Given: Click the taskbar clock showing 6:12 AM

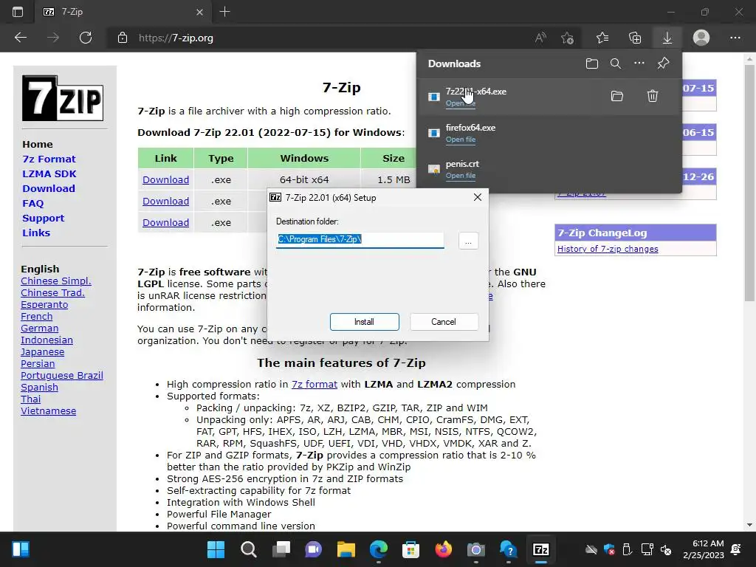Looking at the screenshot, I should click(x=704, y=549).
